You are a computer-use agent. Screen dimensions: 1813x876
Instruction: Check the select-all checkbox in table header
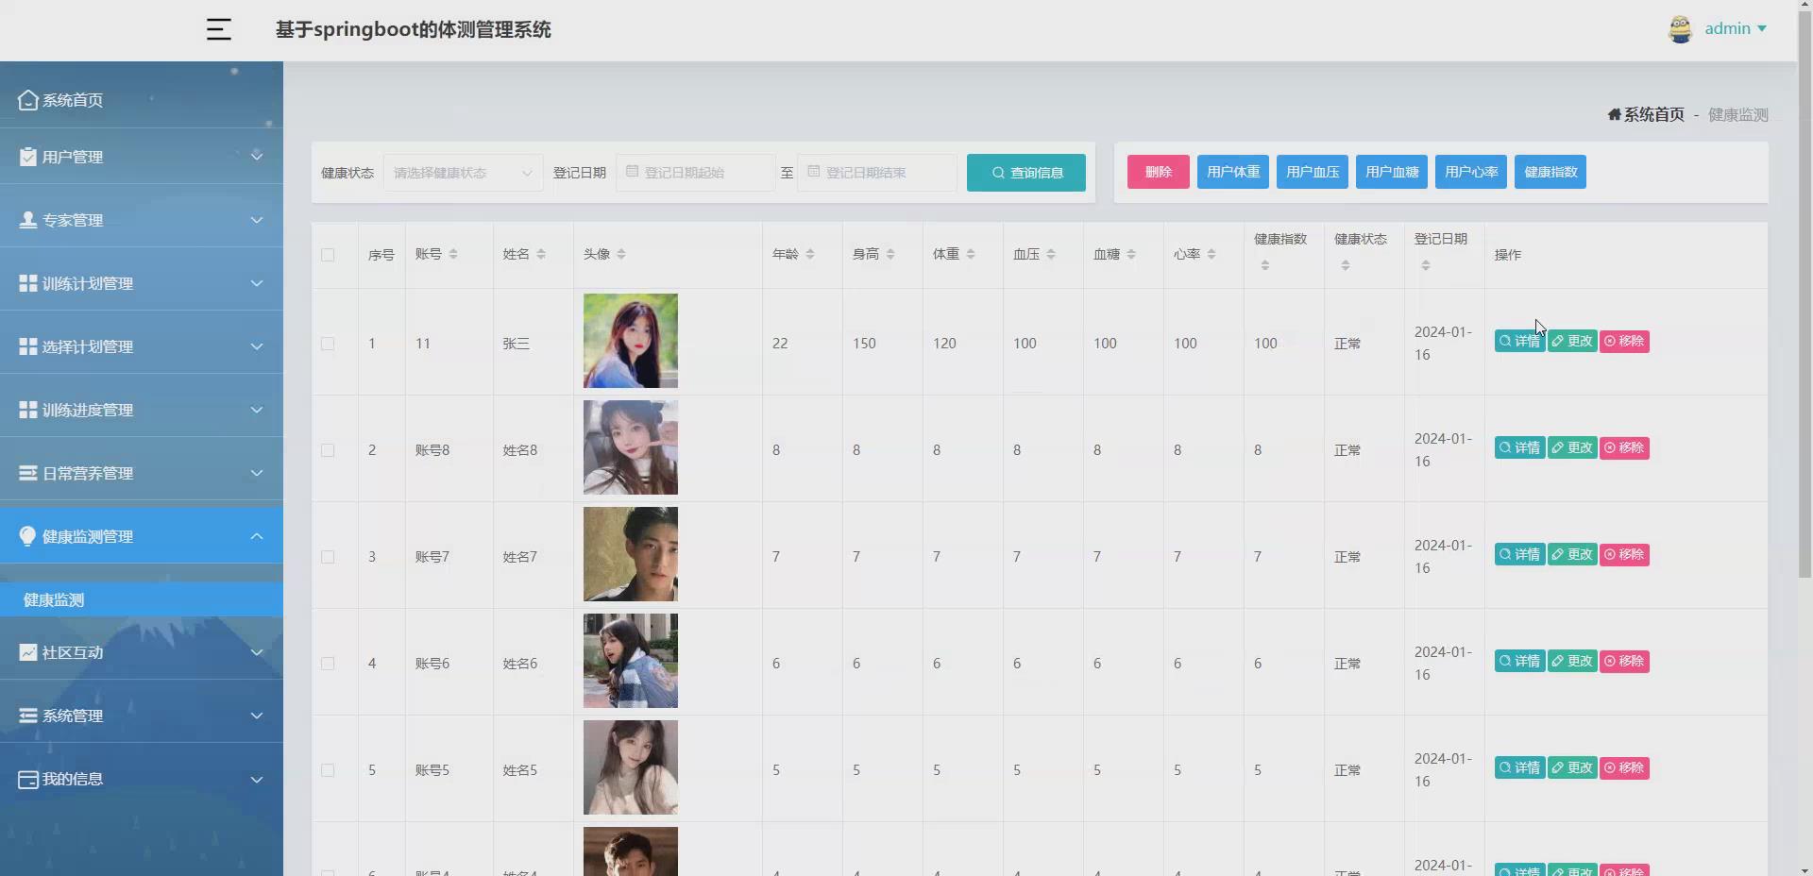328,255
